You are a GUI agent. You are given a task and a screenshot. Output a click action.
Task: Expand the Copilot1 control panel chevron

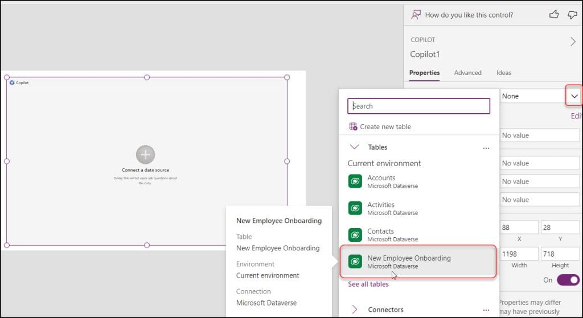tap(573, 42)
